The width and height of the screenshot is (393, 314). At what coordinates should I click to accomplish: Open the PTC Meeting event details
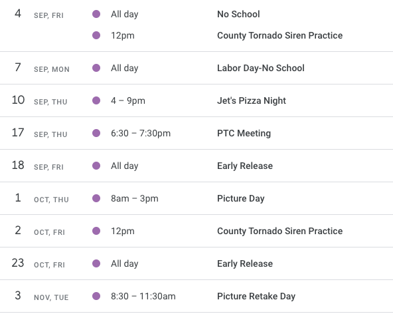point(244,133)
